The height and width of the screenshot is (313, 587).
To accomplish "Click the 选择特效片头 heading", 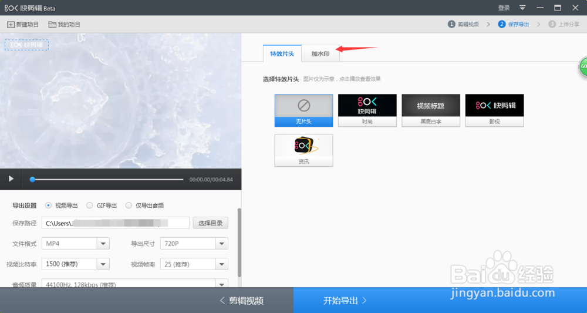I will click(x=281, y=79).
